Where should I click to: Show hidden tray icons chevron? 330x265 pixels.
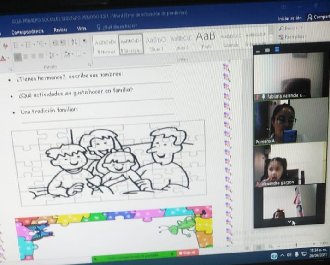point(282,255)
